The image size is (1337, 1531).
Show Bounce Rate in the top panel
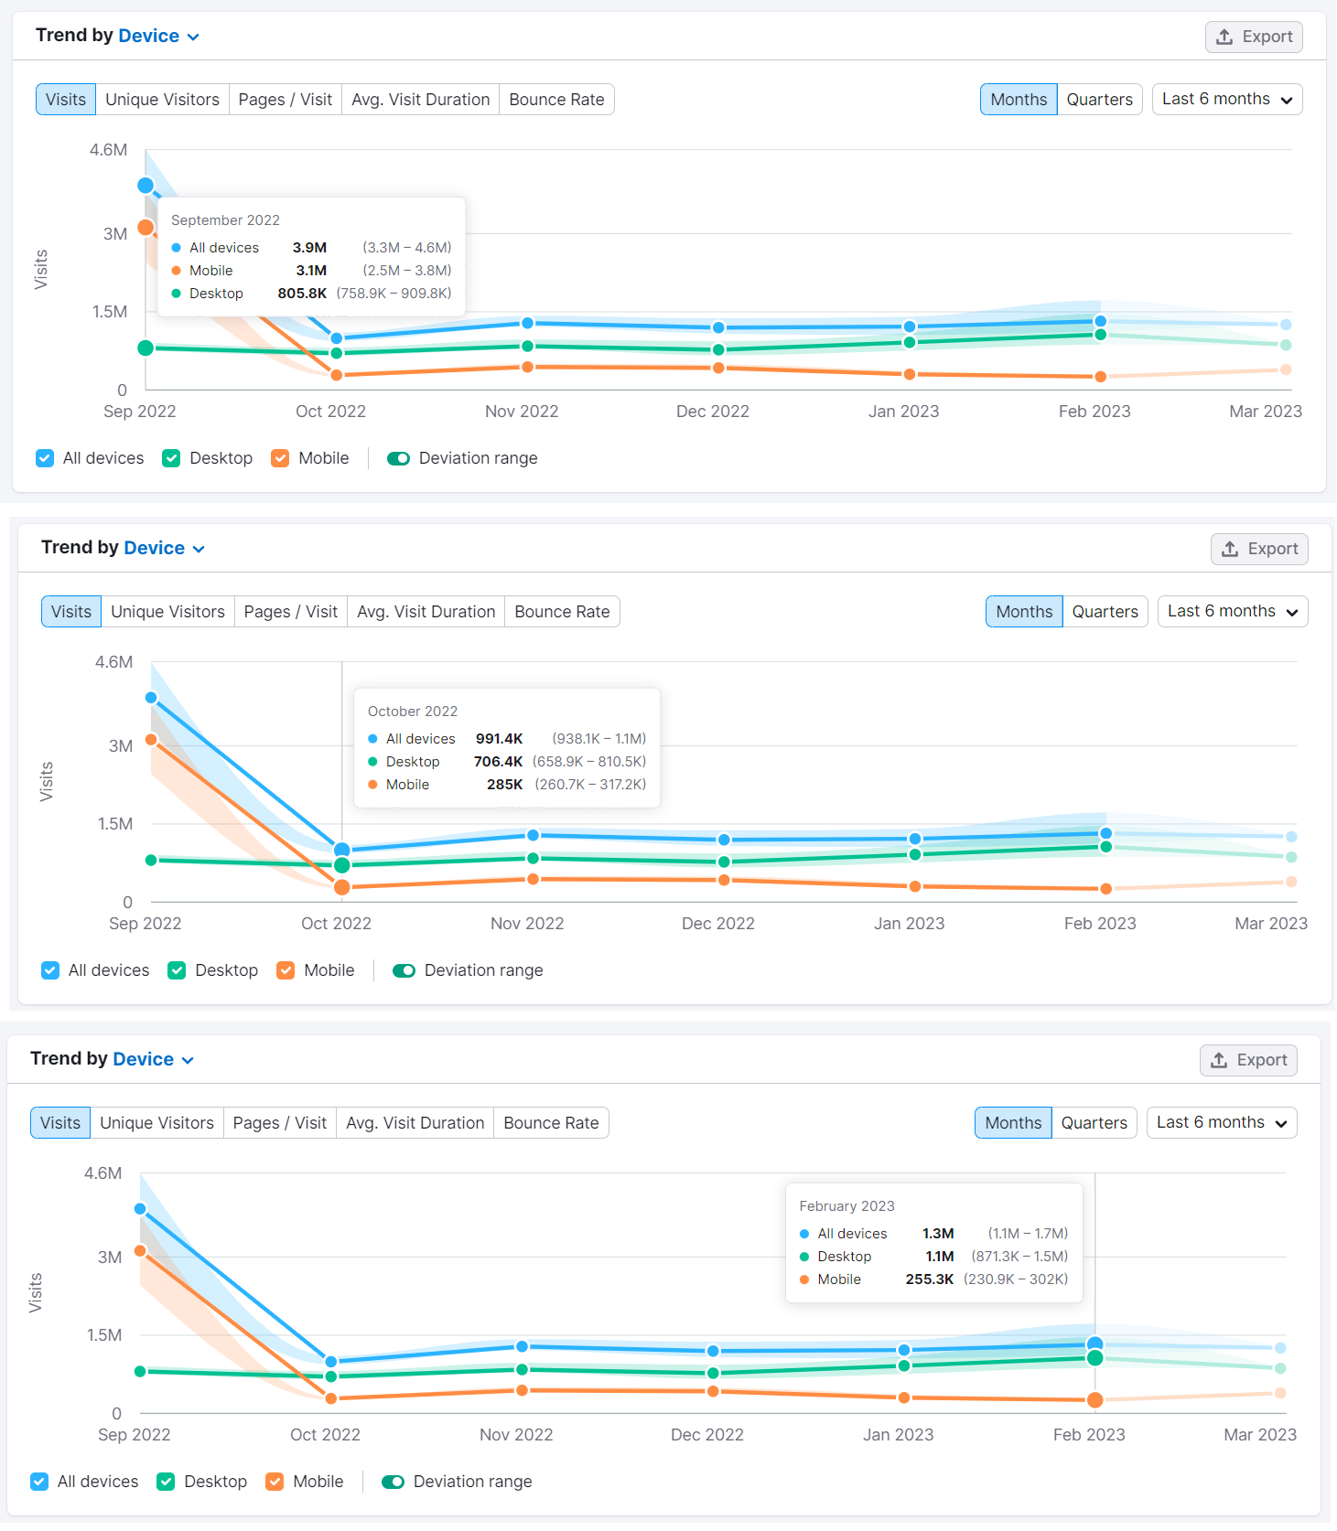pyautogui.click(x=556, y=100)
